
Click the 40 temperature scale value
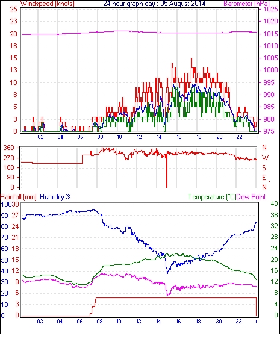(x=274, y=204)
